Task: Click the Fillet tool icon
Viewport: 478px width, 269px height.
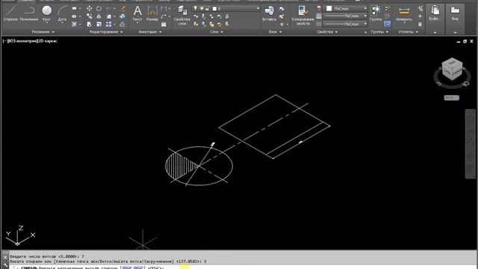Action: [x=109, y=16]
